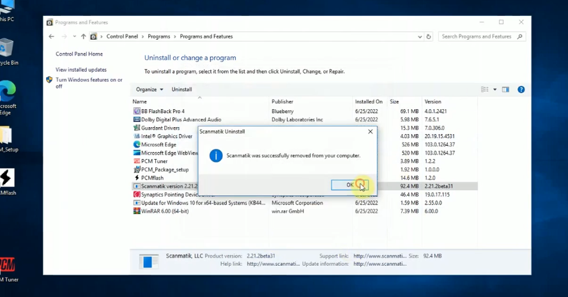Click the Update information URL

pyautogui.click(x=380, y=264)
